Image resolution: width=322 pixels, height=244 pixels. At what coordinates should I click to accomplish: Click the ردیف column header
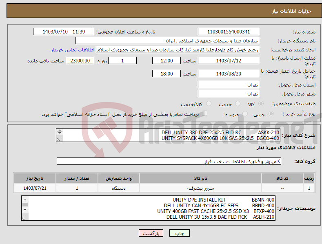(x=309, y=178)
